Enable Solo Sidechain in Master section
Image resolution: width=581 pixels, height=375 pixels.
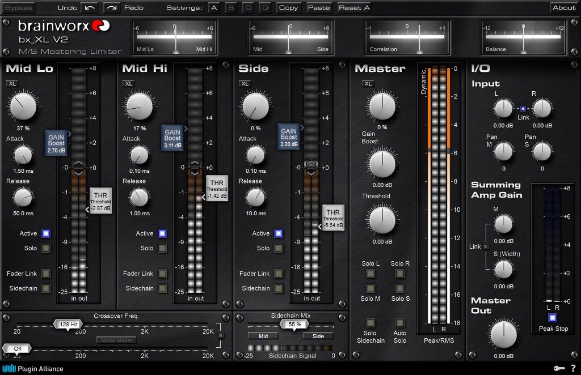370,323
